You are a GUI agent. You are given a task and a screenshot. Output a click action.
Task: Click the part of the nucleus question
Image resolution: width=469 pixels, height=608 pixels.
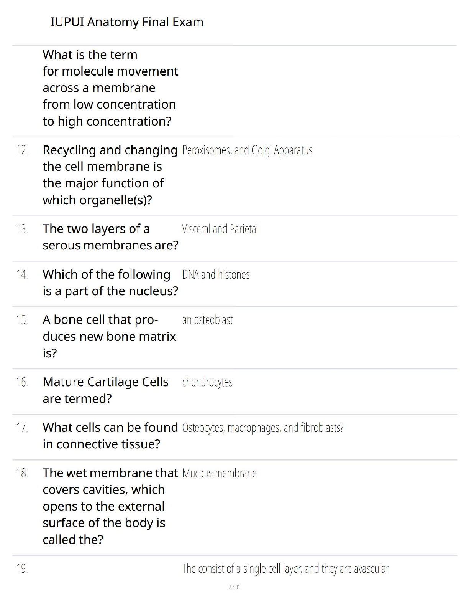pyautogui.click(x=110, y=283)
